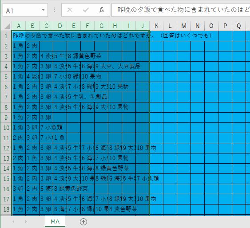
Task: Add a new sheet with plus icon
Action: point(83,222)
